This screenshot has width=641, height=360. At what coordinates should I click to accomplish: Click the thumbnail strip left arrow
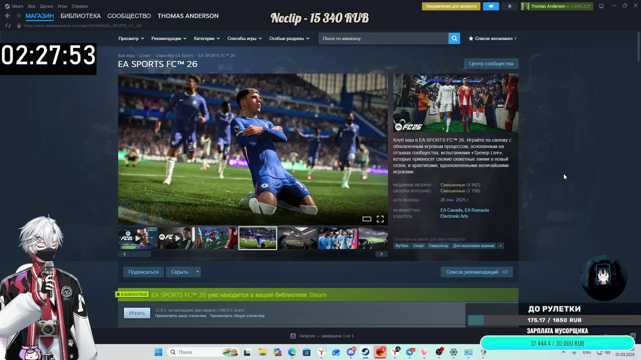pos(124,254)
